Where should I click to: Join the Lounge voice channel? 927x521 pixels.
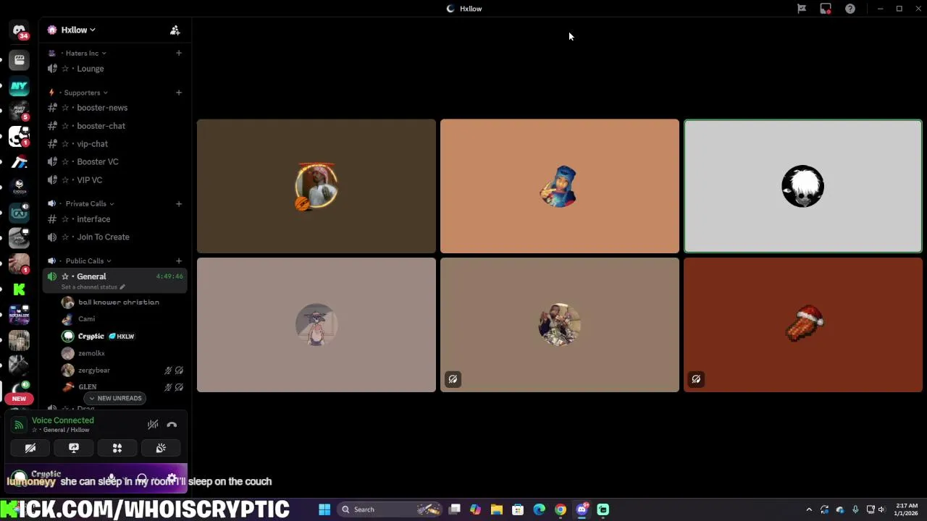coord(115,69)
